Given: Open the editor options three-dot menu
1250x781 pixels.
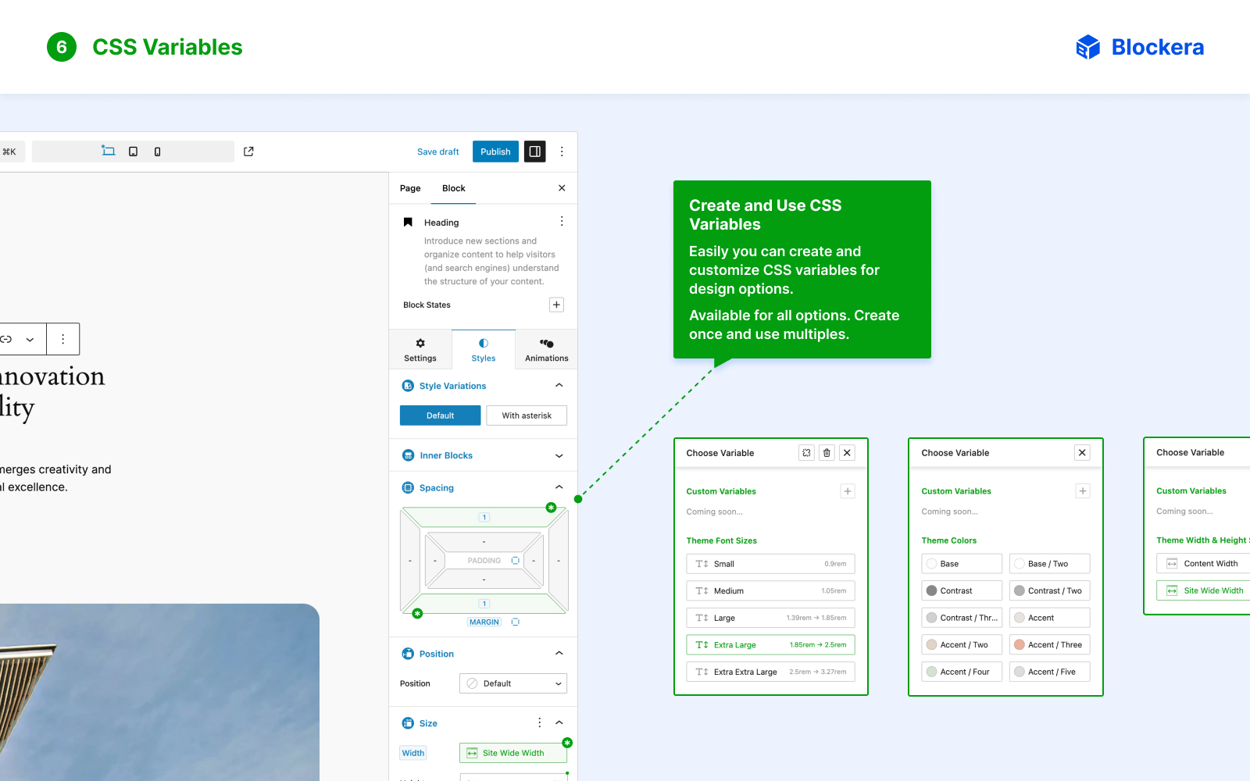Looking at the screenshot, I should 562,152.
